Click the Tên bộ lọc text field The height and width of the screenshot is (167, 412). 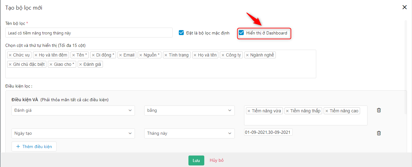[89, 33]
